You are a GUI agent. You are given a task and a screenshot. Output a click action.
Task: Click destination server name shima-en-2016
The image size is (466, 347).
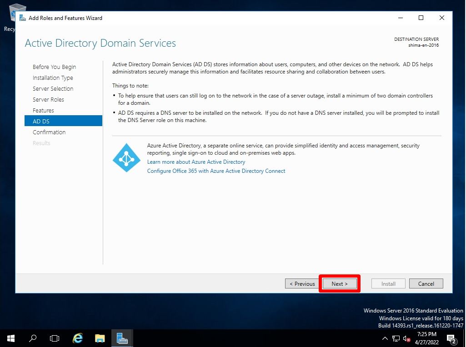[x=424, y=45]
